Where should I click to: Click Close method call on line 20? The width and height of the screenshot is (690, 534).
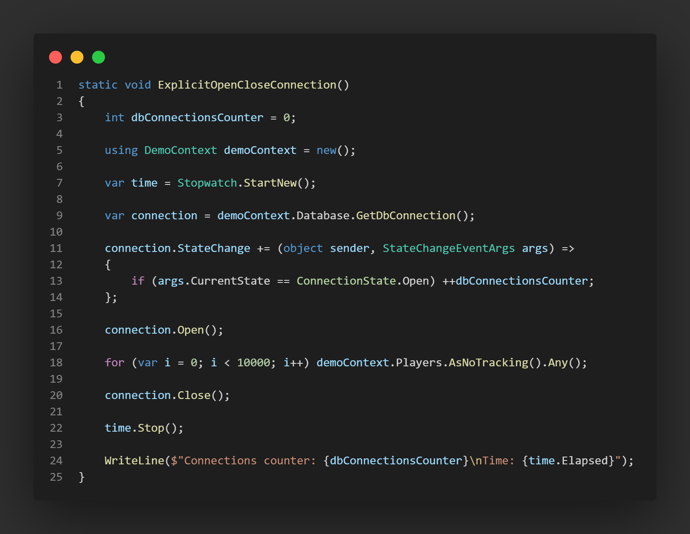click(x=194, y=396)
